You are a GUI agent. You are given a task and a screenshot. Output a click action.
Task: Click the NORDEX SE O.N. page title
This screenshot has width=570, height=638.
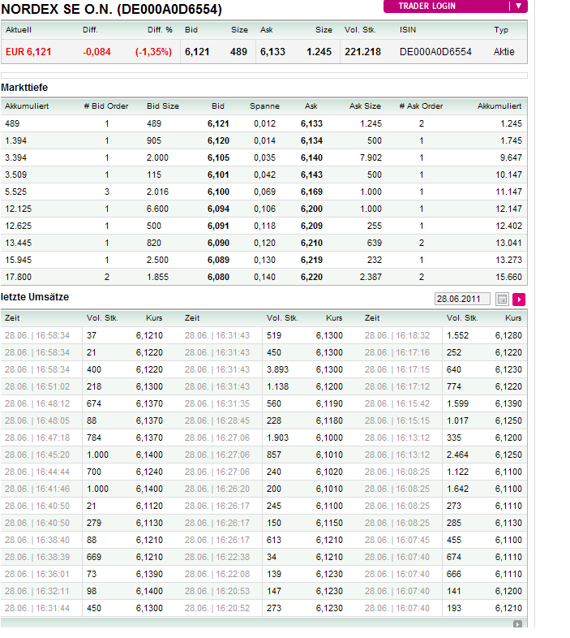click(x=112, y=10)
